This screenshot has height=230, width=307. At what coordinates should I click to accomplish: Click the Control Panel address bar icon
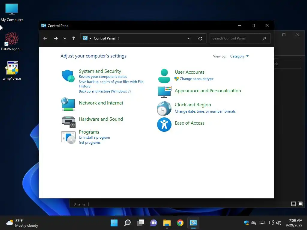point(85,38)
